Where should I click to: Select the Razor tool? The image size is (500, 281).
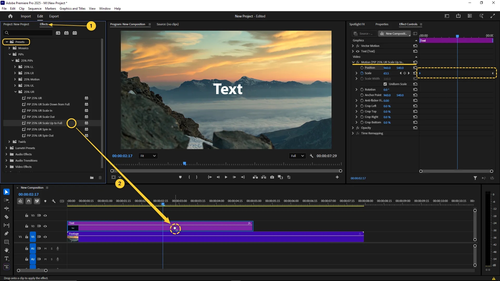point(7,217)
